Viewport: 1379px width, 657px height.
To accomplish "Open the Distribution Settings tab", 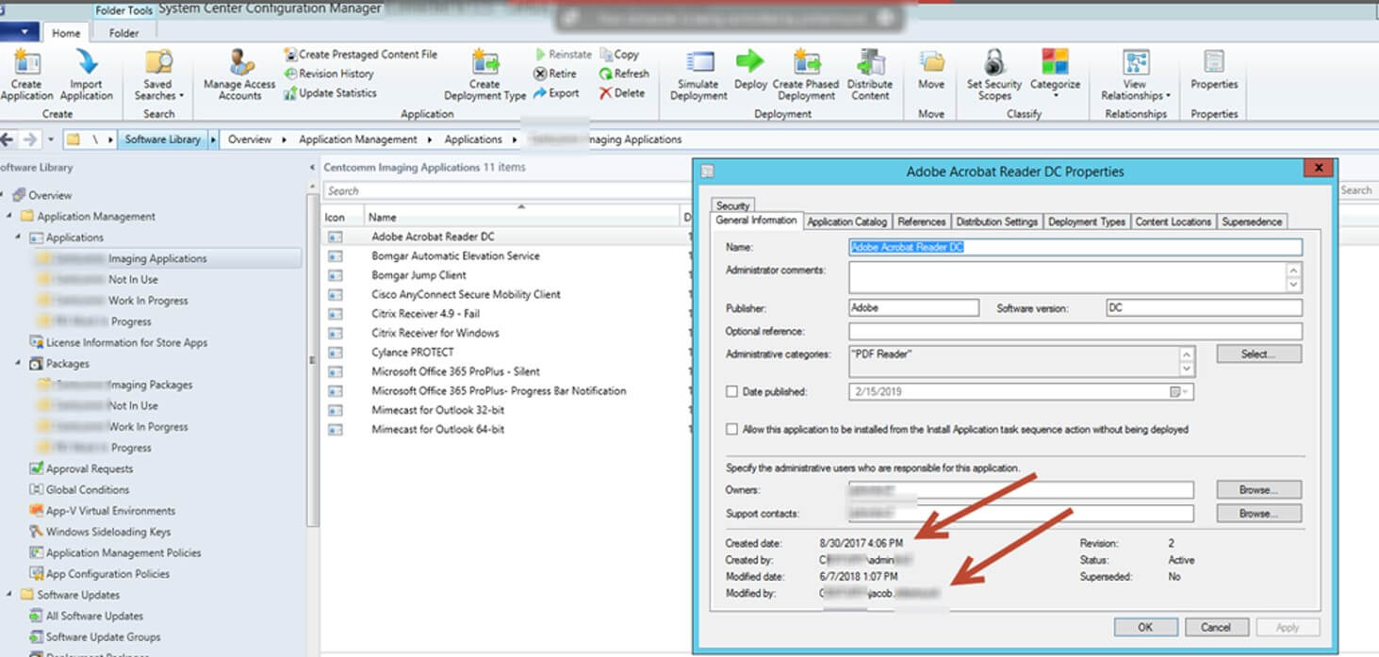I will pyautogui.click(x=996, y=222).
